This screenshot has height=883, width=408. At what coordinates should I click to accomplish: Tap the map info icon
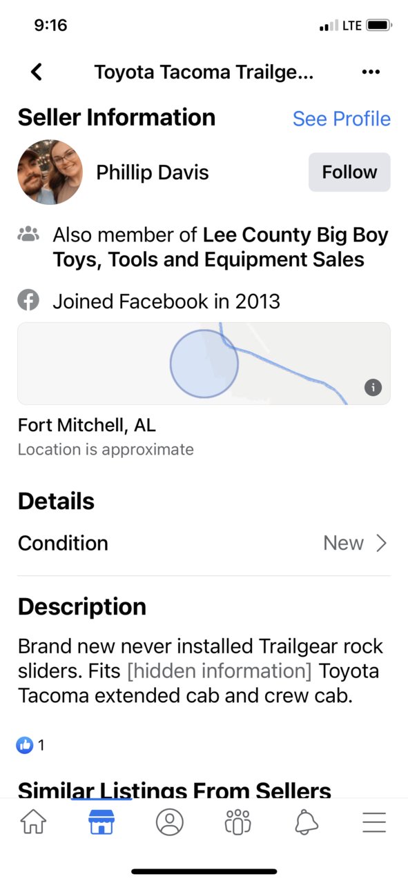coord(373,387)
